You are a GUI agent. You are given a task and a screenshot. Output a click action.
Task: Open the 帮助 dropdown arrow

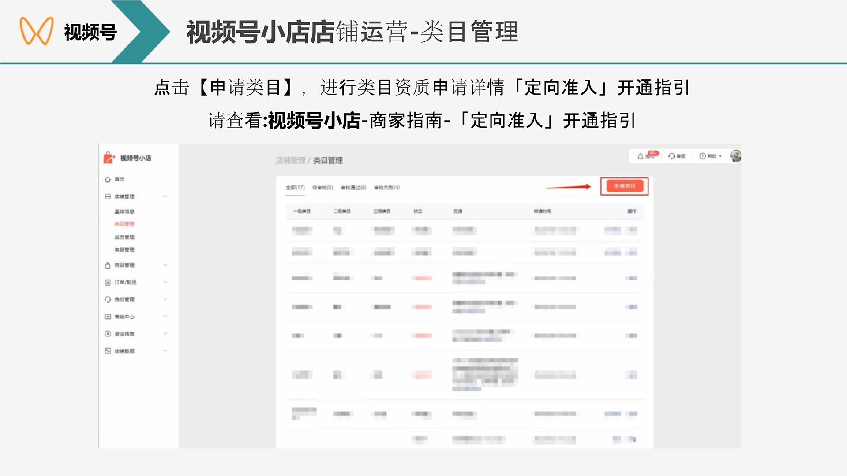[720, 156]
